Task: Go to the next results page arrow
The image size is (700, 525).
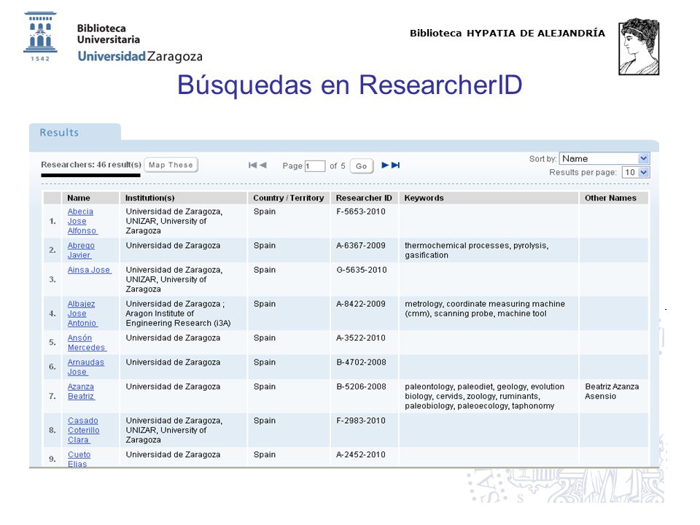Action: (385, 166)
